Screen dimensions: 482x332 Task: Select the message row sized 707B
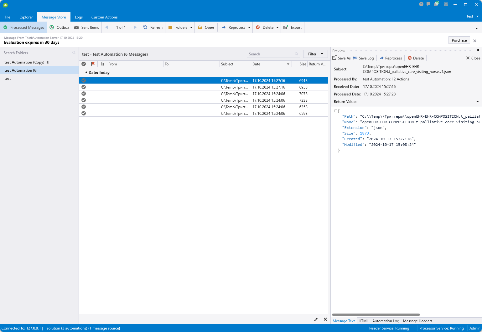203,94
